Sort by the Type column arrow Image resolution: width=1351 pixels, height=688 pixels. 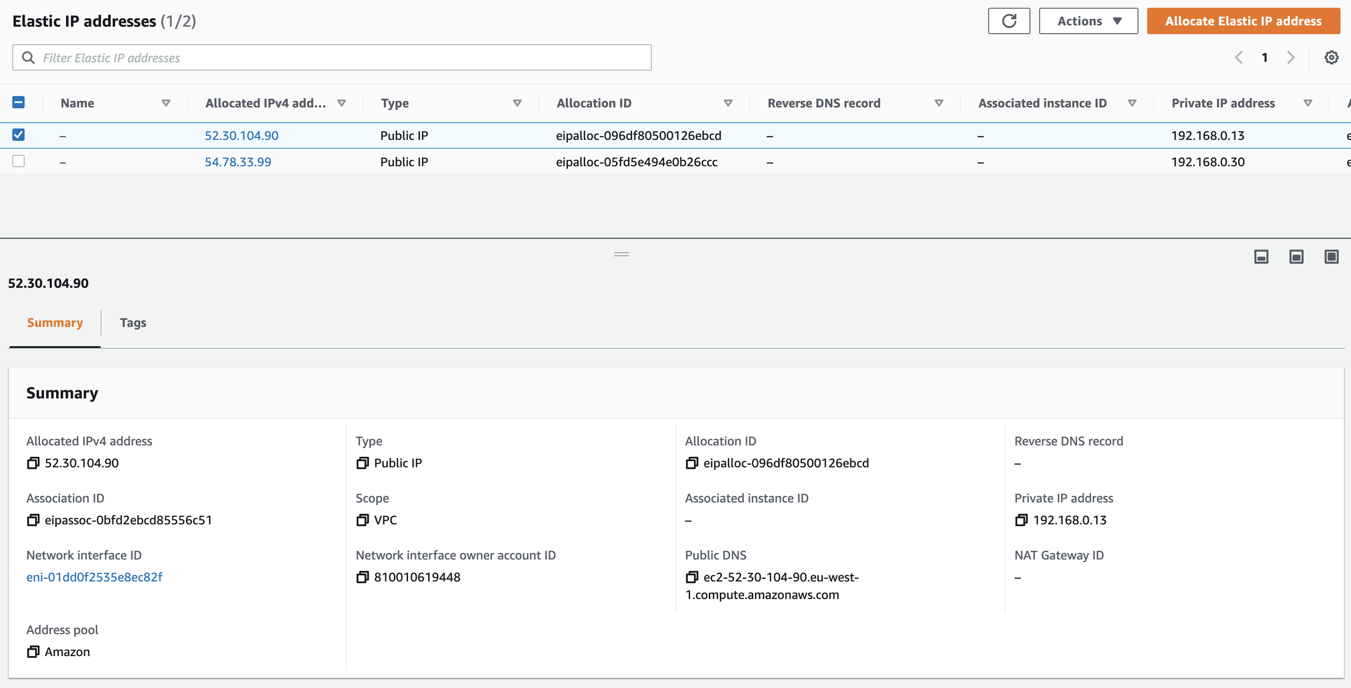(517, 103)
